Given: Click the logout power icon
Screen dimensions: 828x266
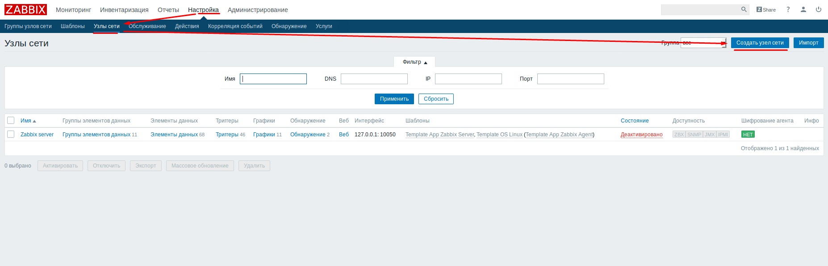Looking at the screenshot, I should [x=819, y=9].
